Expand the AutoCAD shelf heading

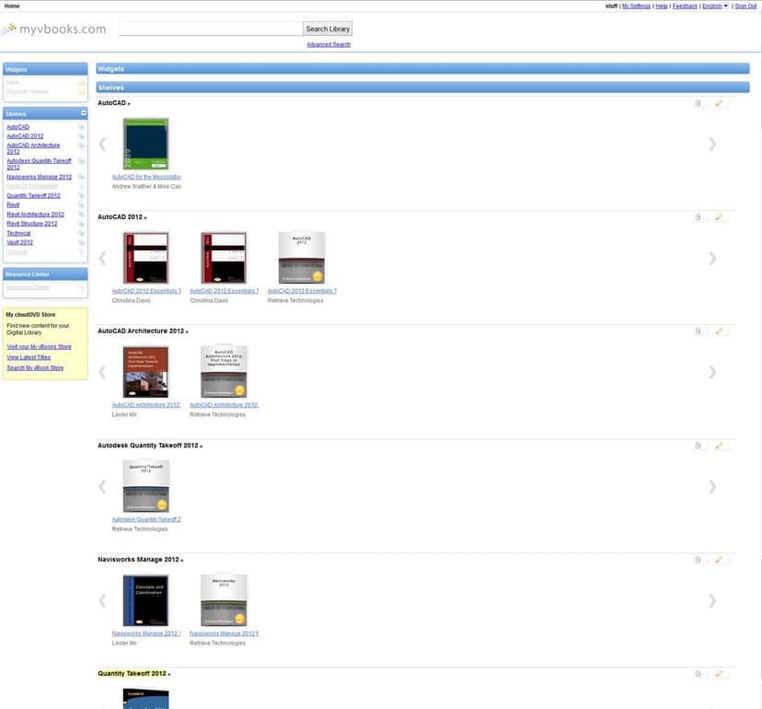coord(114,103)
